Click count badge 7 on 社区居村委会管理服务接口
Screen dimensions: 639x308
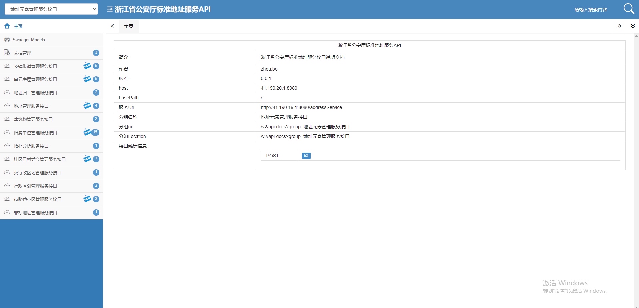(96, 159)
